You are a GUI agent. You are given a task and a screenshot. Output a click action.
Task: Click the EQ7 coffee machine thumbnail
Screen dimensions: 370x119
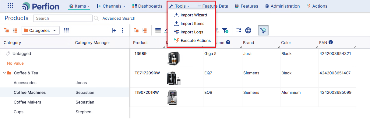point(174,78)
